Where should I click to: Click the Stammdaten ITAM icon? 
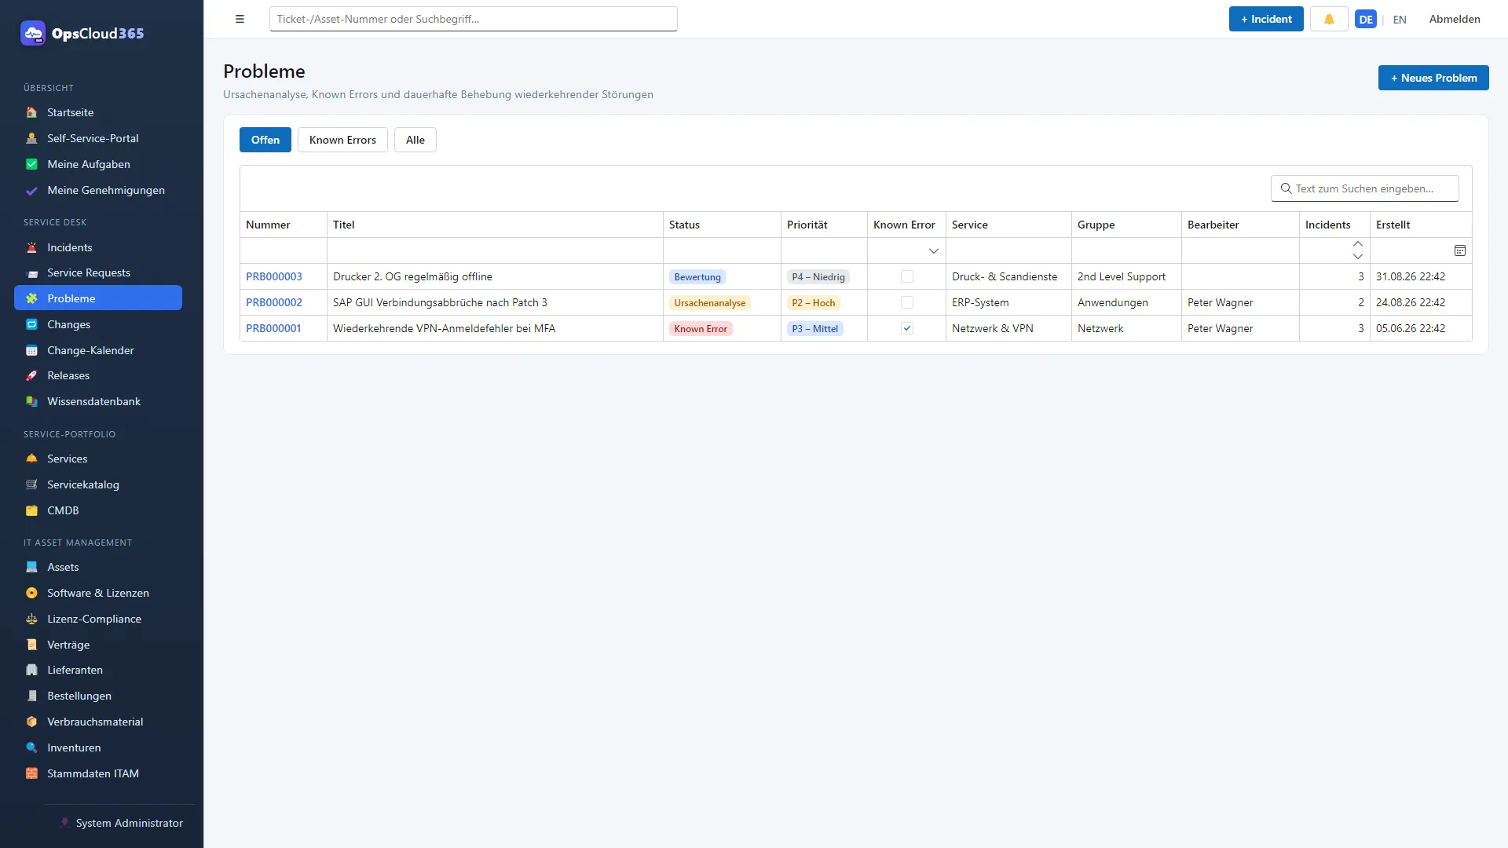click(x=31, y=773)
